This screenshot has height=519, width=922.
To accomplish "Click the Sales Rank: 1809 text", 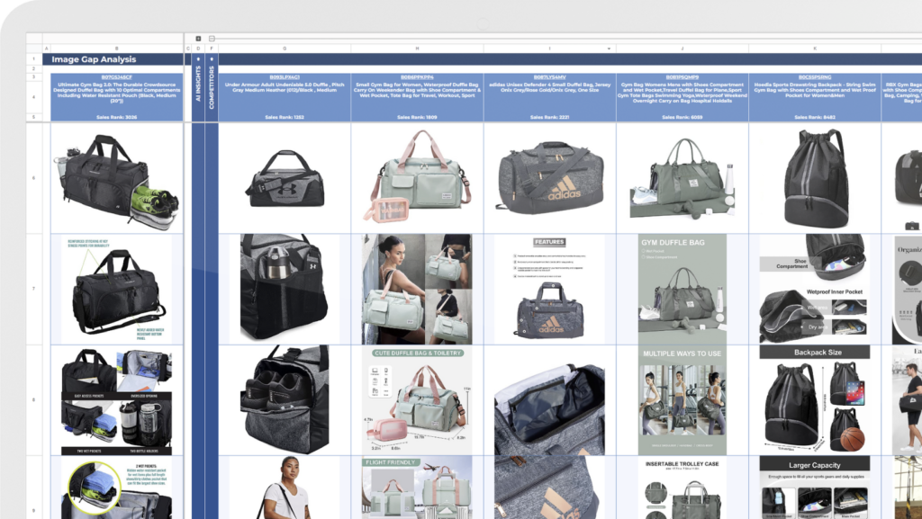I will coord(417,118).
